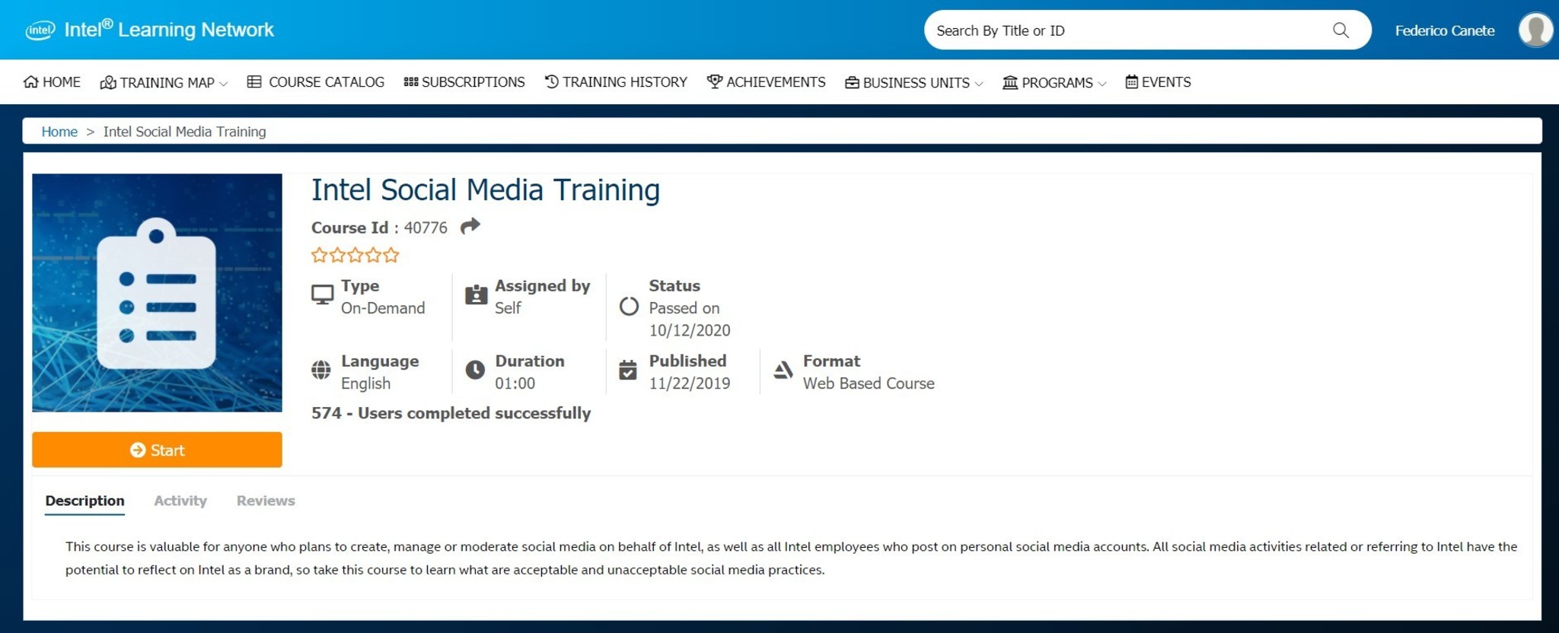Open the user profile avatar
The width and height of the screenshot is (1559, 633).
coord(1535,30)
